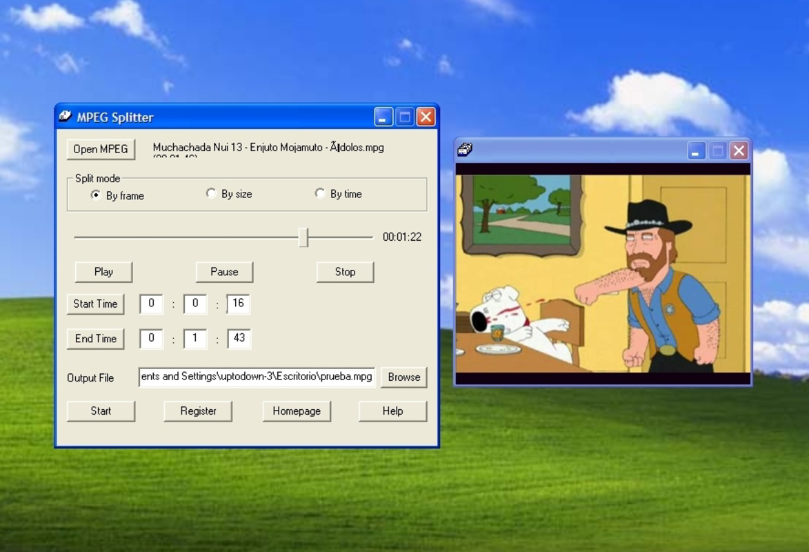The height and width of the screenshot is (552, 809).
Task: Click the video preview frame
Action: pos(603,274)
